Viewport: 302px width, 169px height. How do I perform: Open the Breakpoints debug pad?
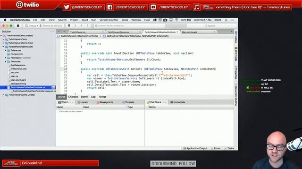[105, 102]
